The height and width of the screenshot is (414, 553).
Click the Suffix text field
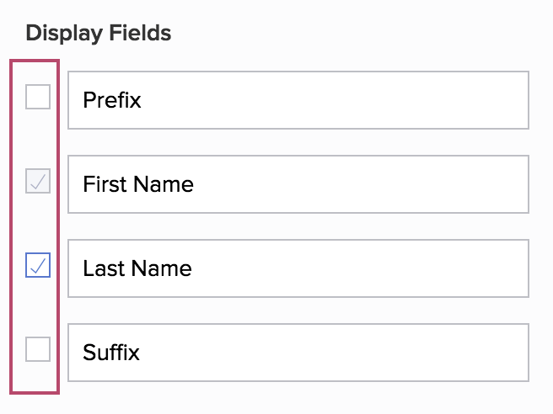(x=298, y=353)
